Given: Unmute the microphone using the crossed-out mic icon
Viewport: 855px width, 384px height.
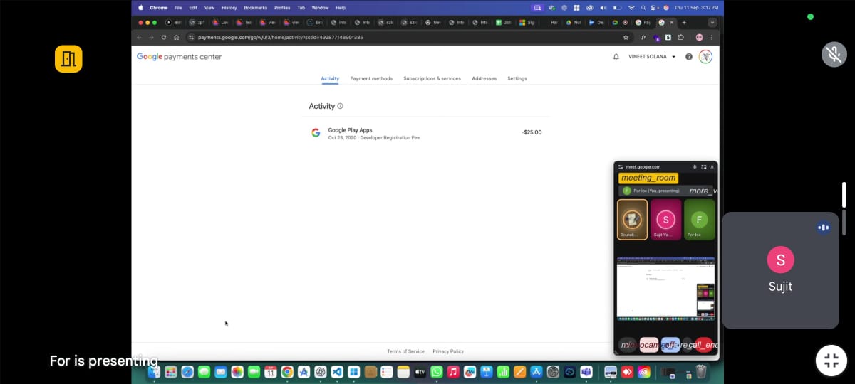Looking at the screenshot, I should click(834, 54).
